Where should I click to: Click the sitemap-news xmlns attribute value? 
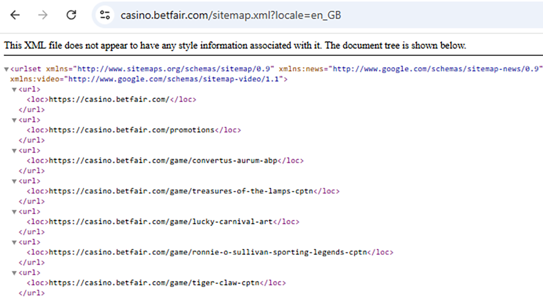click(x=436, y=69)
